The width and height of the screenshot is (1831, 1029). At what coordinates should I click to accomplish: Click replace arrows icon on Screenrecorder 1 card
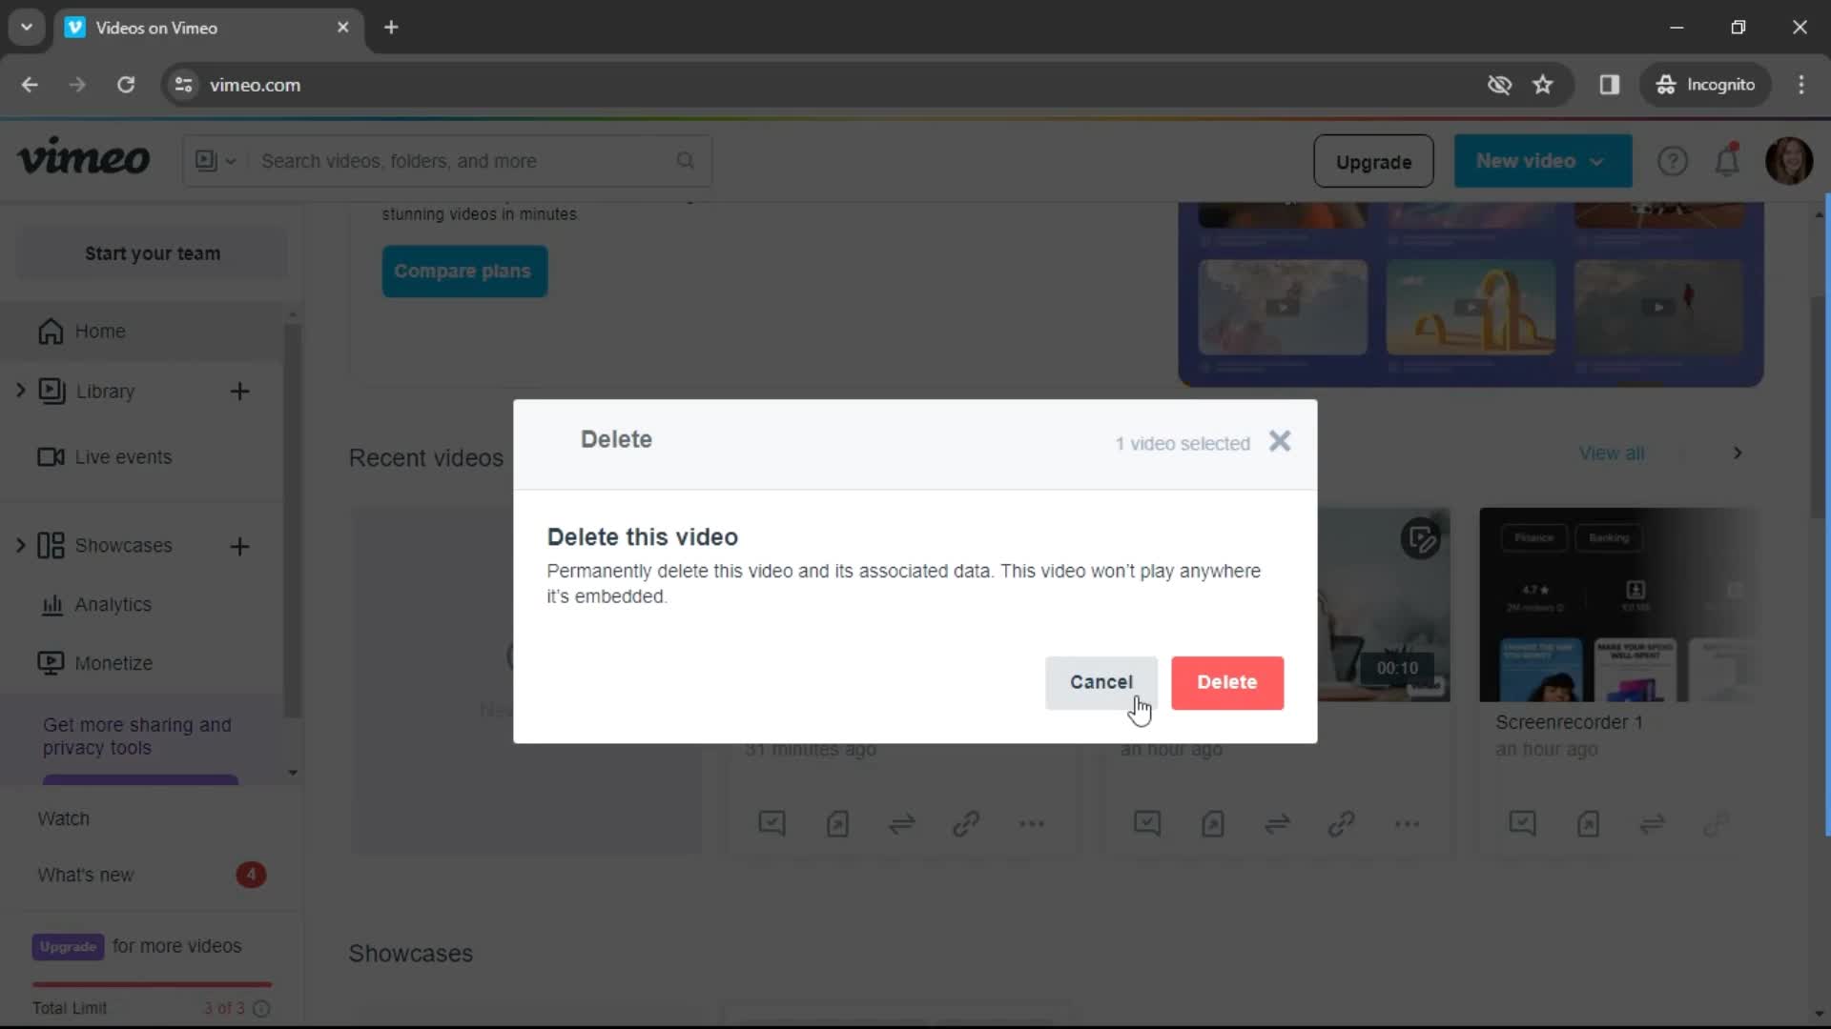click(1653, 824)
